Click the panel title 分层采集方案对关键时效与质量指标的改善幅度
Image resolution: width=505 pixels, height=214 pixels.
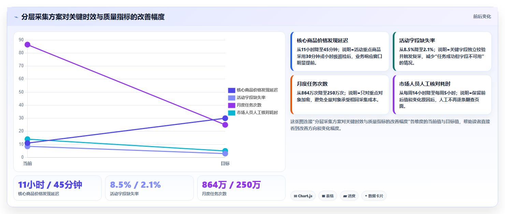click(93, 17)
